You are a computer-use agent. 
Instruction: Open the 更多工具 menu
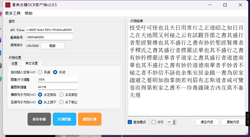(13, 13)
